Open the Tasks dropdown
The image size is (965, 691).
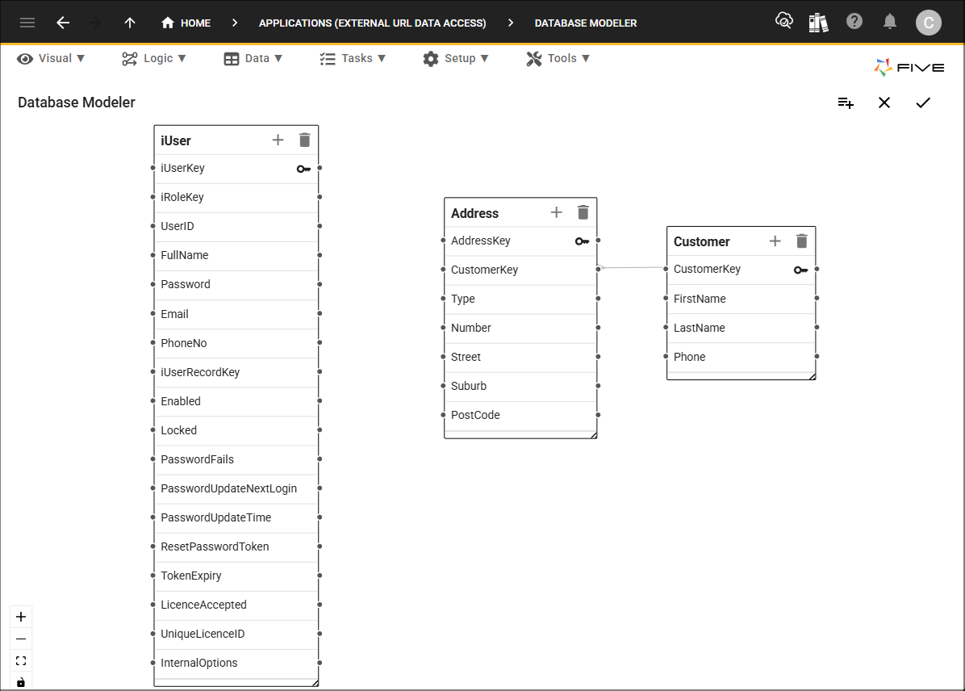pyautogui.click(x=353, y=58)
